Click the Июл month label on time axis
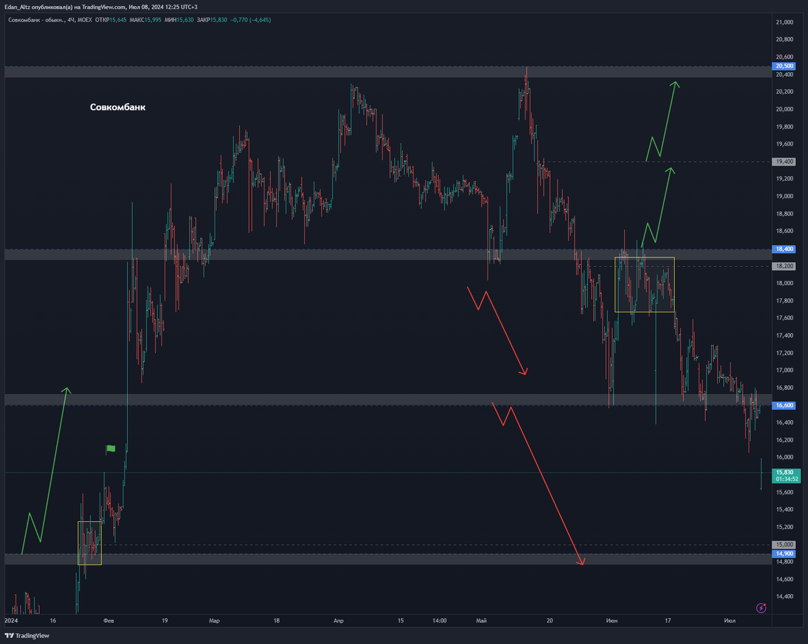The height and width of the screenshot is (644, 808). (x=730, y=620)
